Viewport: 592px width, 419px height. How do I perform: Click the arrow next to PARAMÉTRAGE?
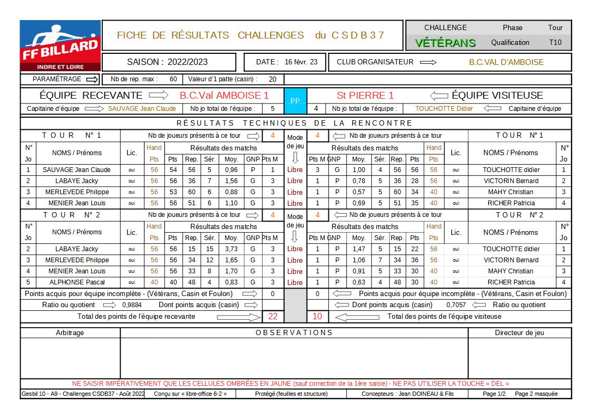92,79
